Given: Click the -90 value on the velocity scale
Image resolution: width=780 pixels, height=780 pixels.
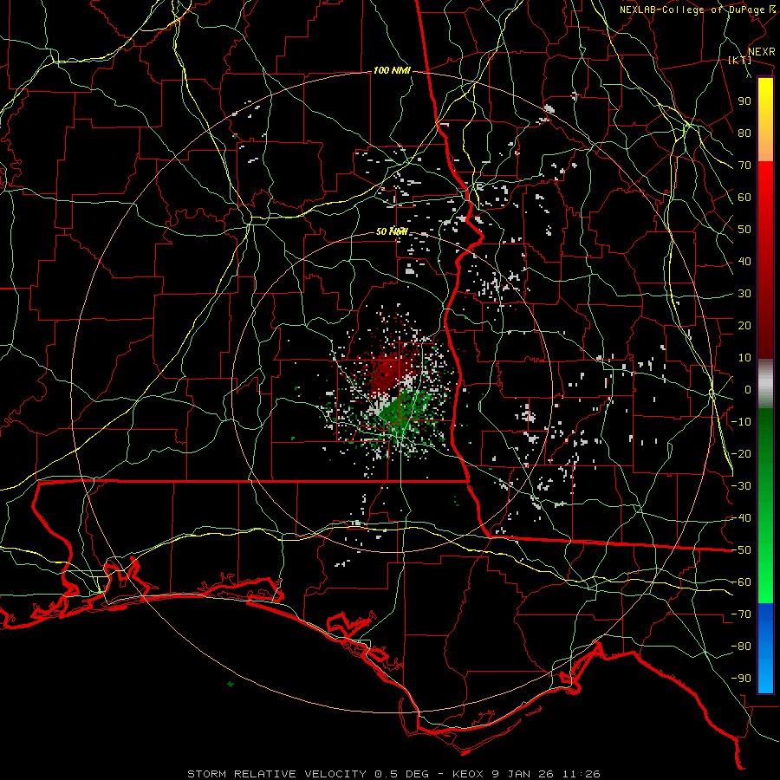Looking at the screenshot, I should click(741, 679).
